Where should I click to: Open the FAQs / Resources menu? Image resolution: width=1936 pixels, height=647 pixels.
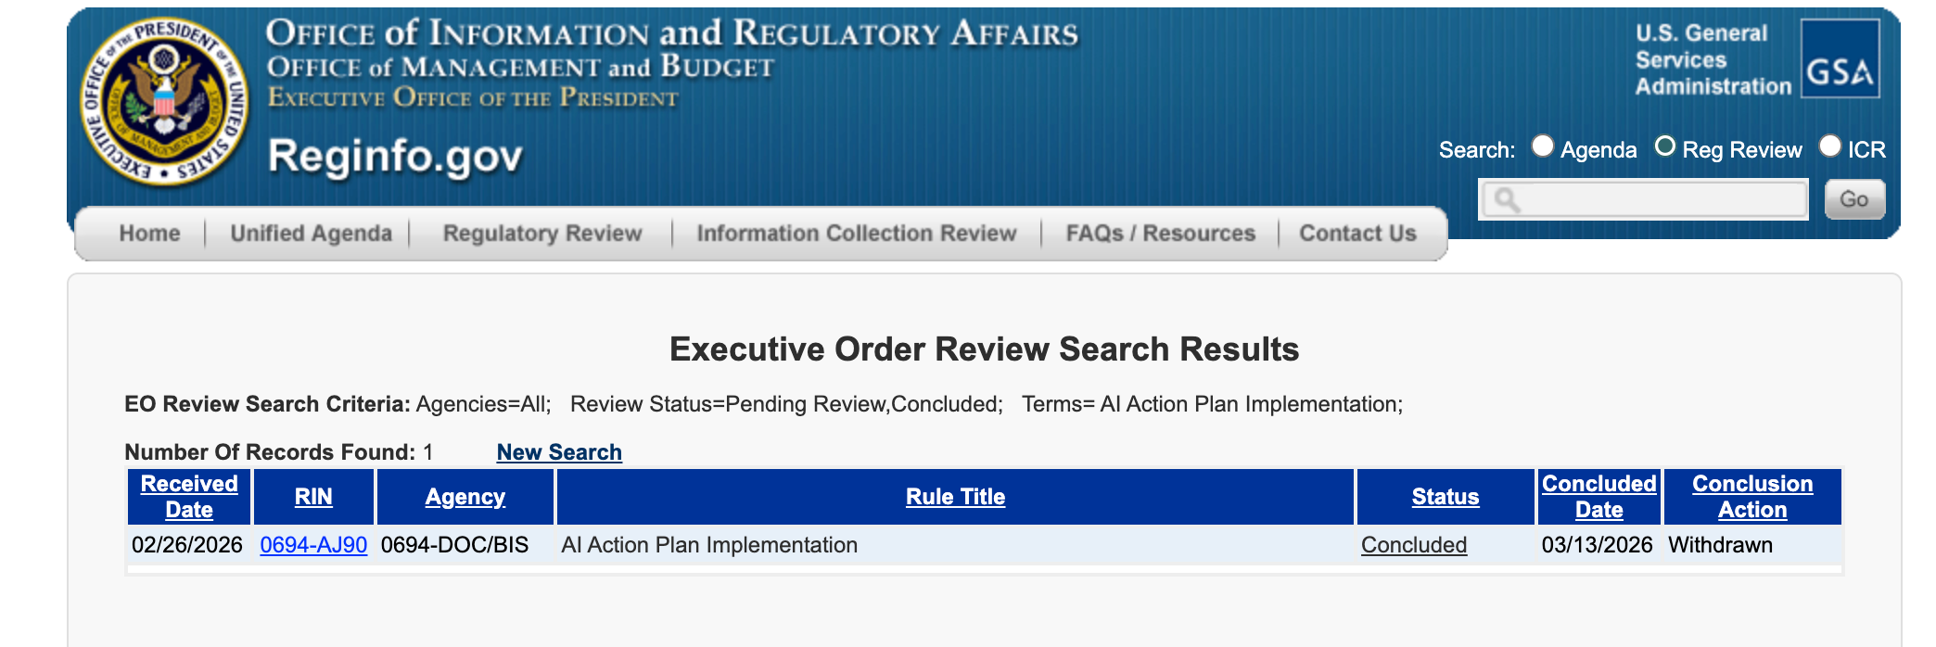[1160, 234]
